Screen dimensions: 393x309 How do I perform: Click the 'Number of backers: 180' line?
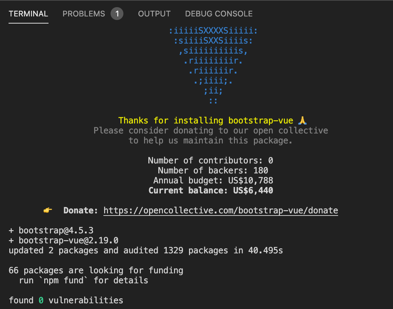[213, 171]
